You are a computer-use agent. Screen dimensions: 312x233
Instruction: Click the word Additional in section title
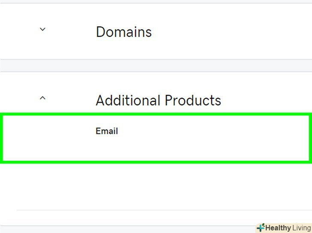[x=128, y=100]
